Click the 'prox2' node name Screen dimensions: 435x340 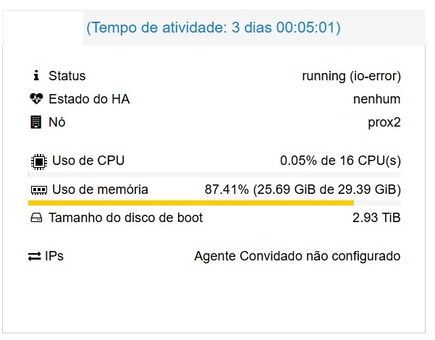pyautogui.click(x=384, y=122)
